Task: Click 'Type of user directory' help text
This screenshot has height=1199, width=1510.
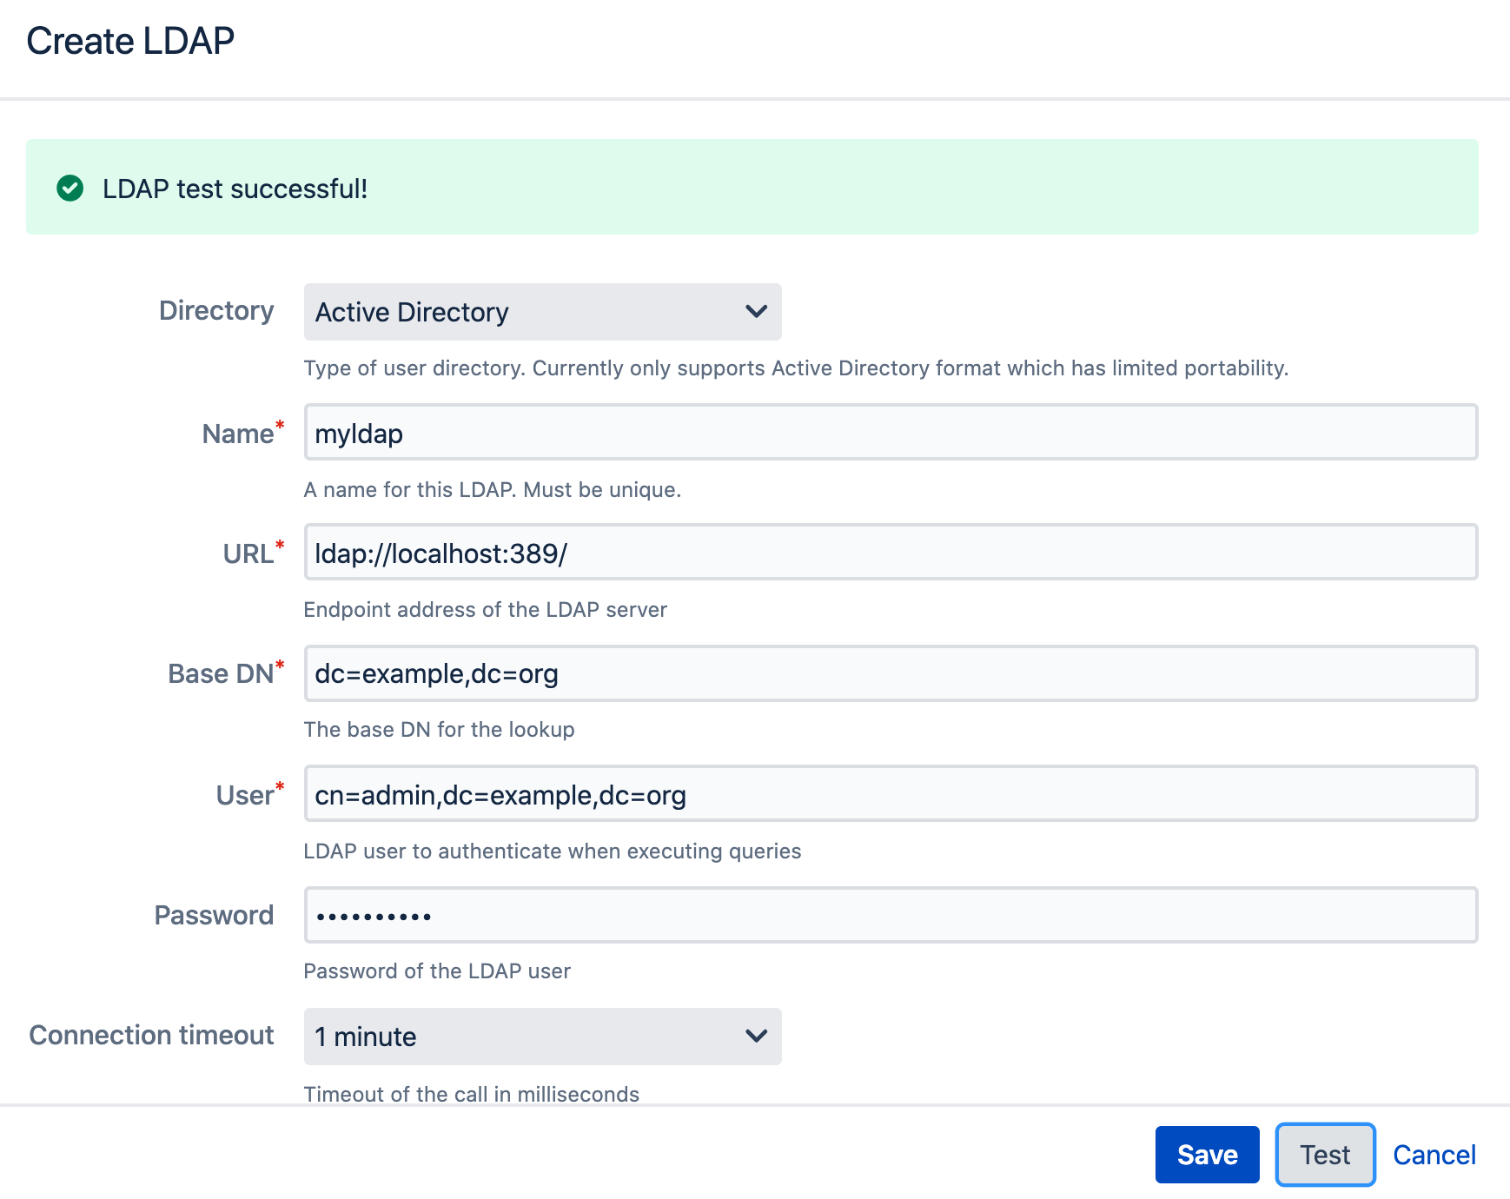Action: point(796,368)
